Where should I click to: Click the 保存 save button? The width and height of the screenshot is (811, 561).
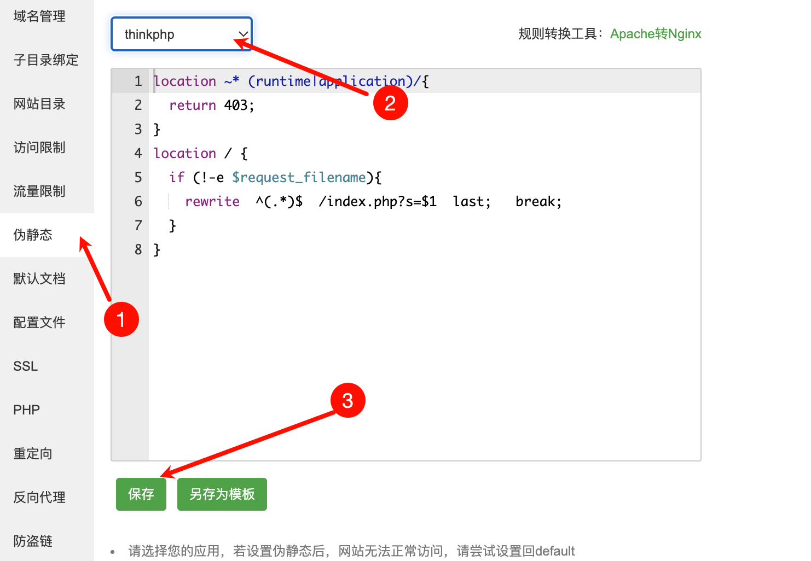pos(141,494)
